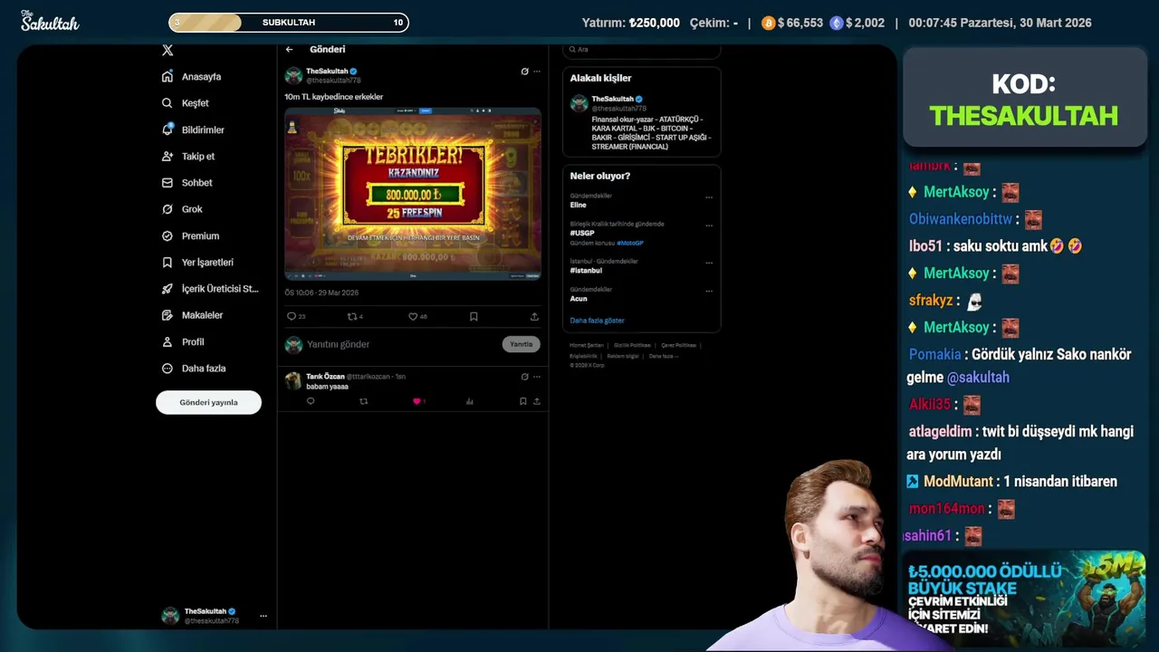
Task: Click Bitcoin price icon in top bar
Action: click(x=769, y=23)
